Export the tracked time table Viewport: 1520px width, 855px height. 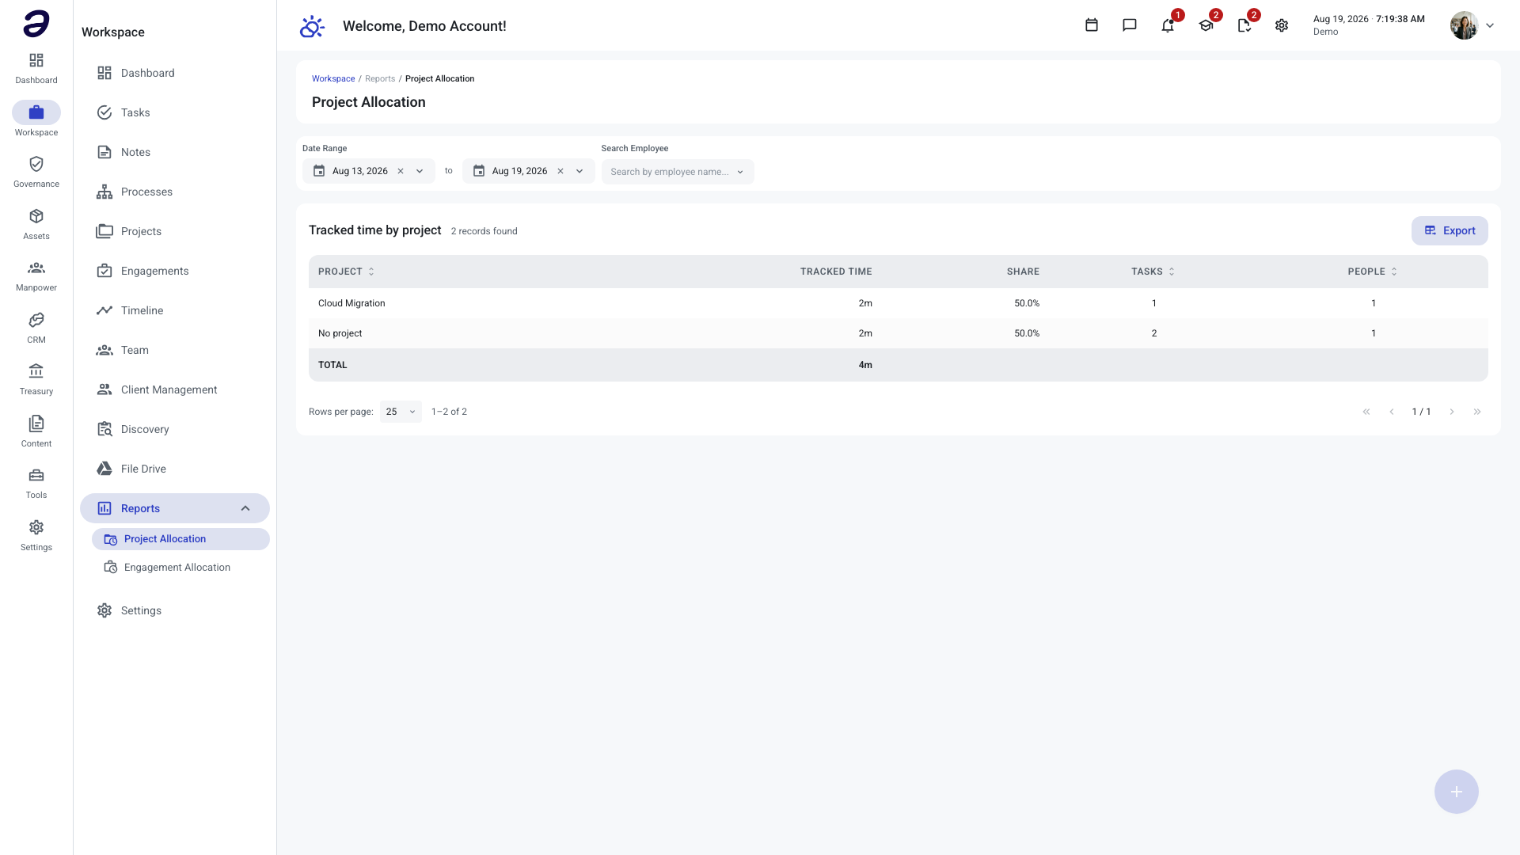[x=1450, y=230]
